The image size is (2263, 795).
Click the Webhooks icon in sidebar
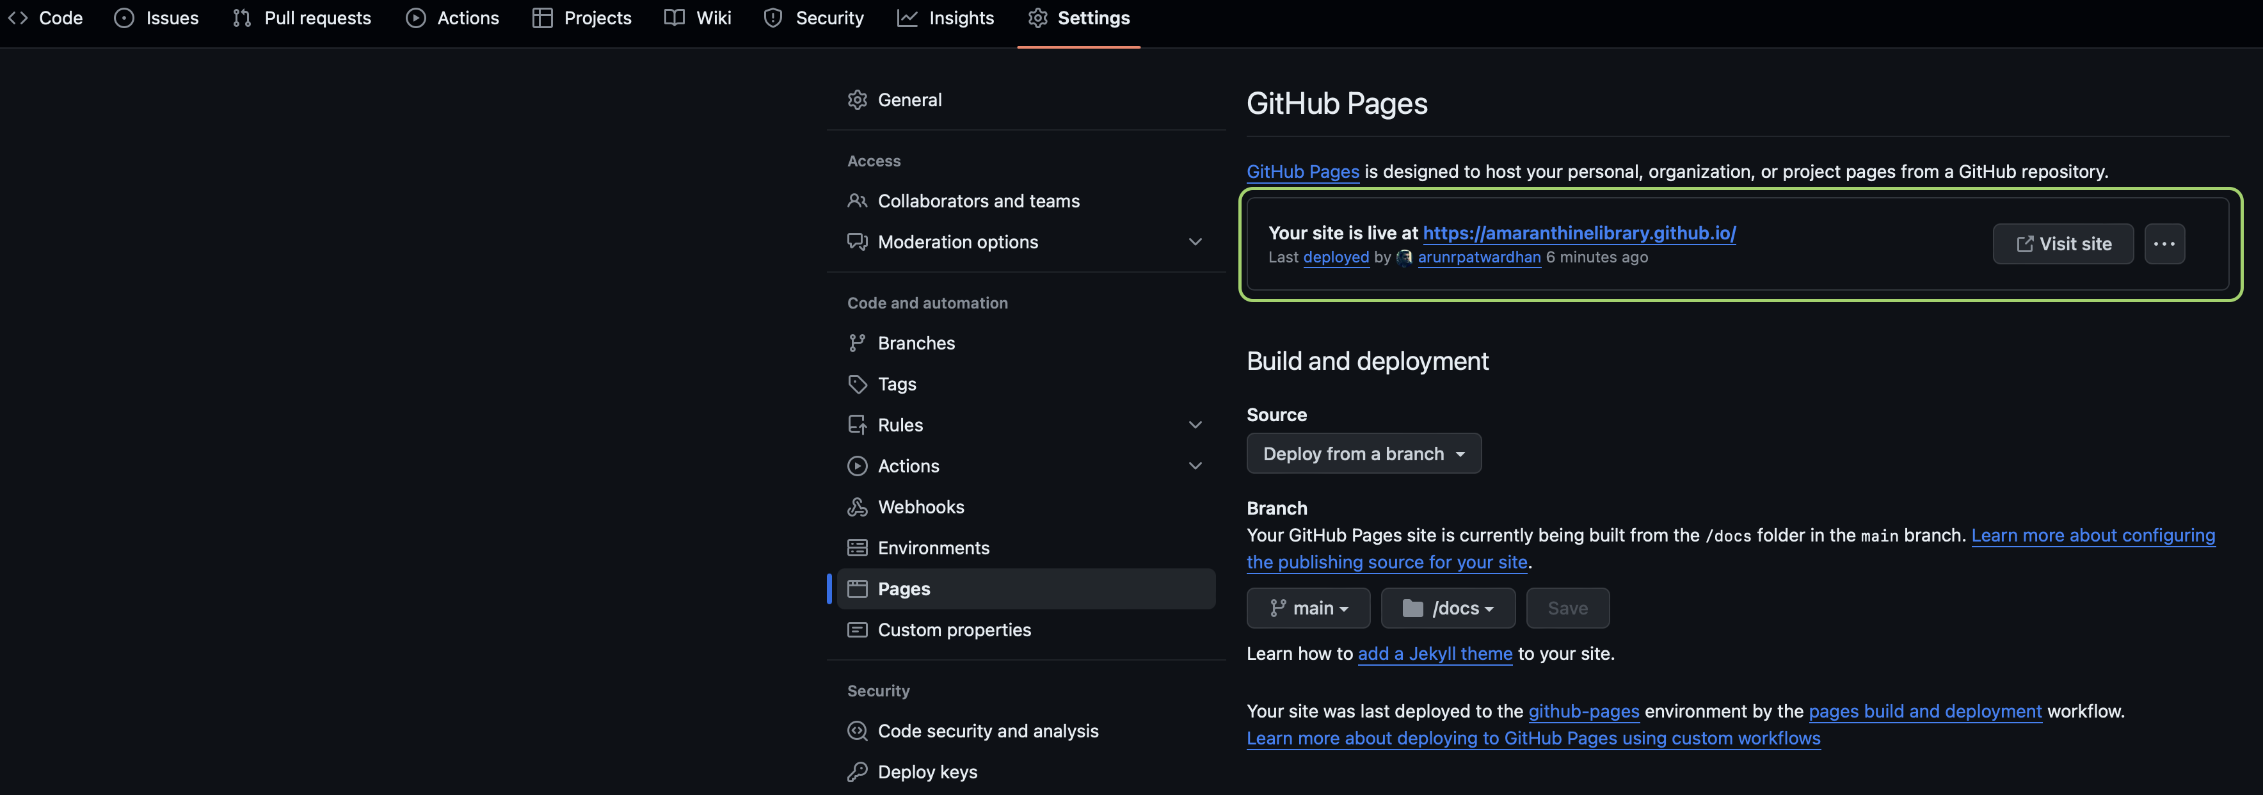pos(856,507)
